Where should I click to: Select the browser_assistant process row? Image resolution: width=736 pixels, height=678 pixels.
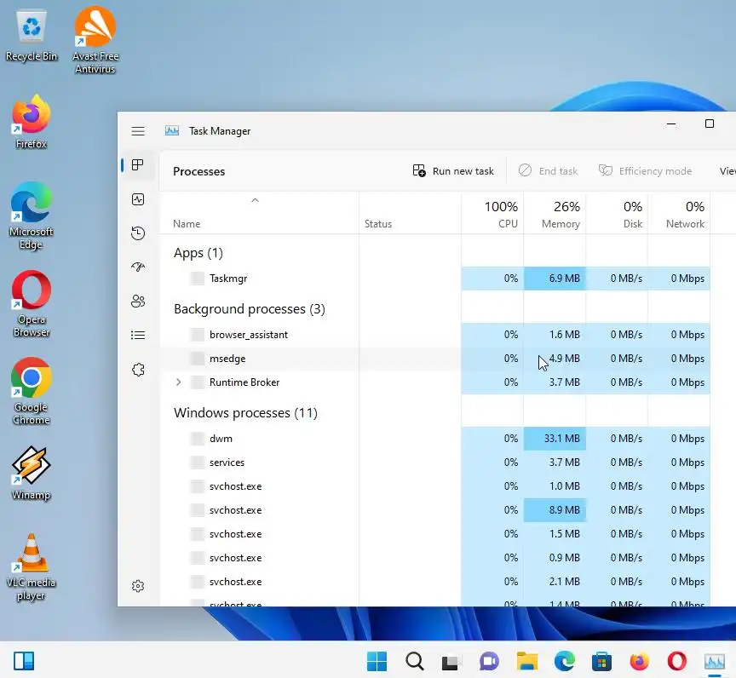coord(434,335)
